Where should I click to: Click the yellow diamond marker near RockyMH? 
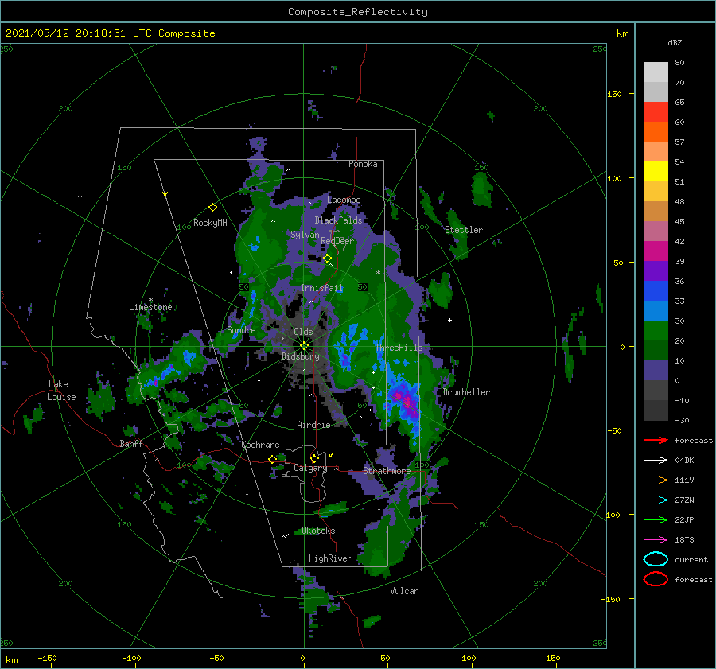[x=212, y=208]
